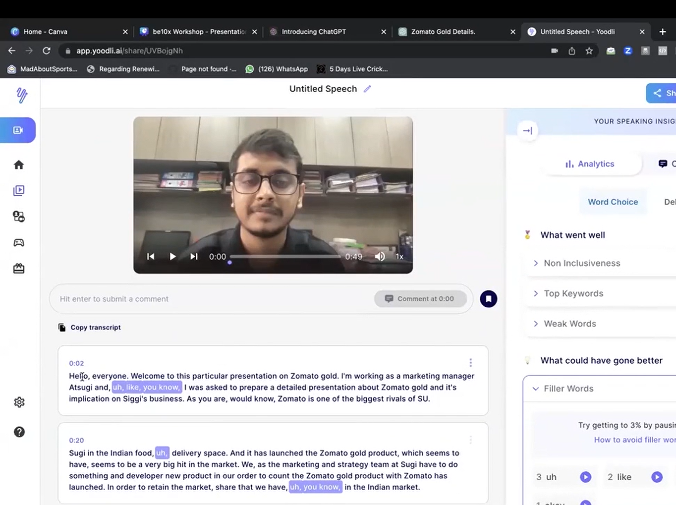Skip to previous in video player
The width and height of the screenshot is (676, 505).
151,256
